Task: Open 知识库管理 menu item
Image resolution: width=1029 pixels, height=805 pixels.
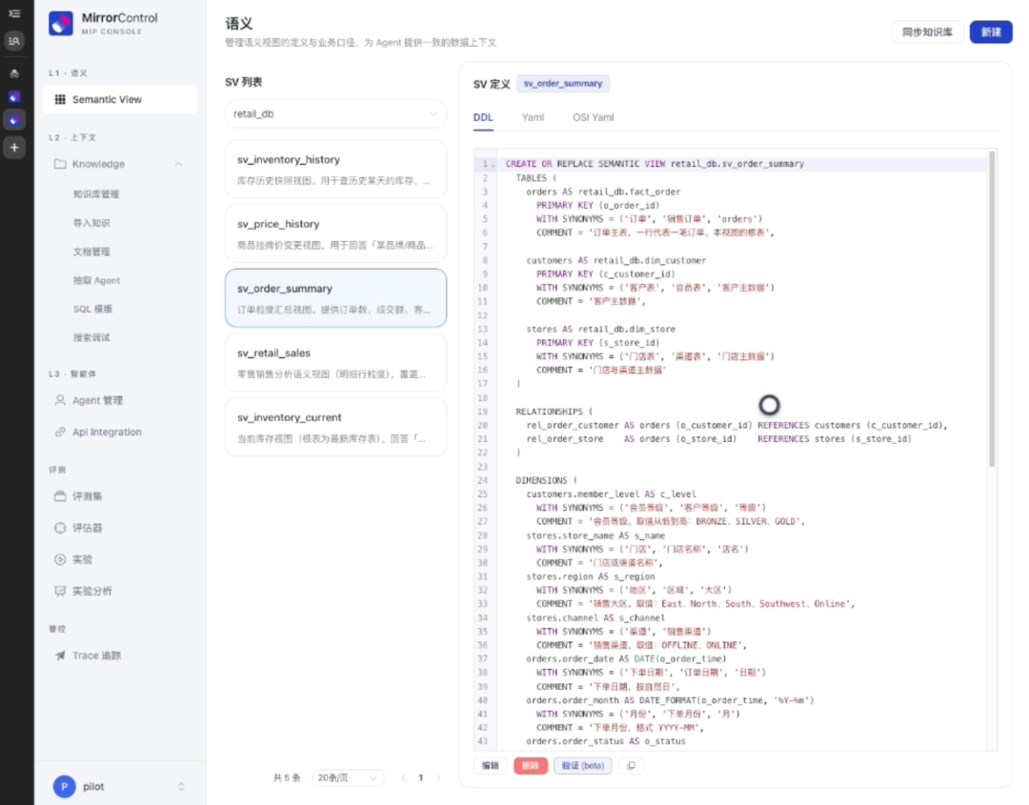Action: point(96,194)
